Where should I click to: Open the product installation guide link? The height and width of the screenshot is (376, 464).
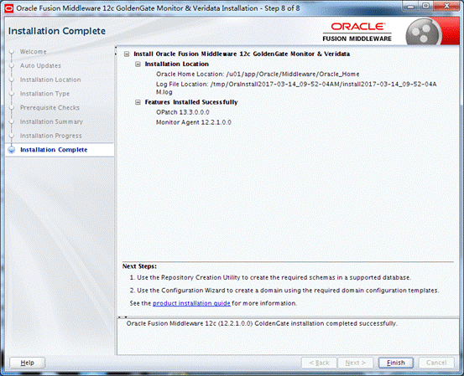coord(191,303)
